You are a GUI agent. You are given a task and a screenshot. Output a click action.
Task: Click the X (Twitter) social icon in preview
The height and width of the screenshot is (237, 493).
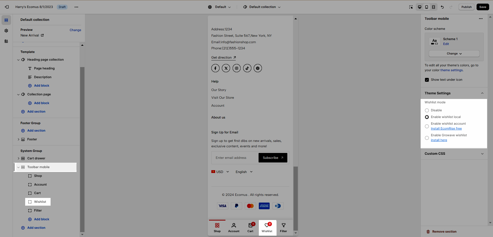226,68
